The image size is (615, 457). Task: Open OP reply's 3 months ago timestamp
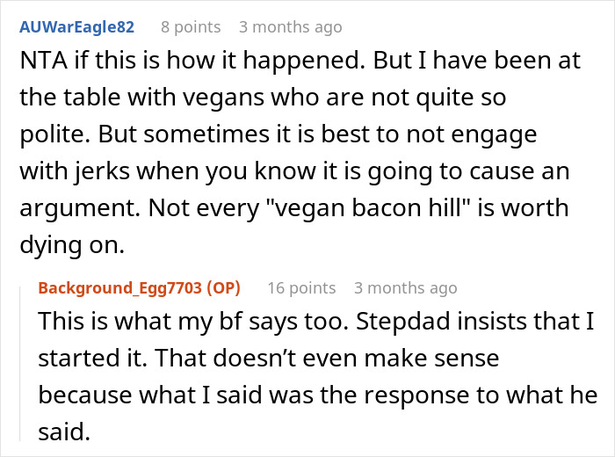[405, 287]
